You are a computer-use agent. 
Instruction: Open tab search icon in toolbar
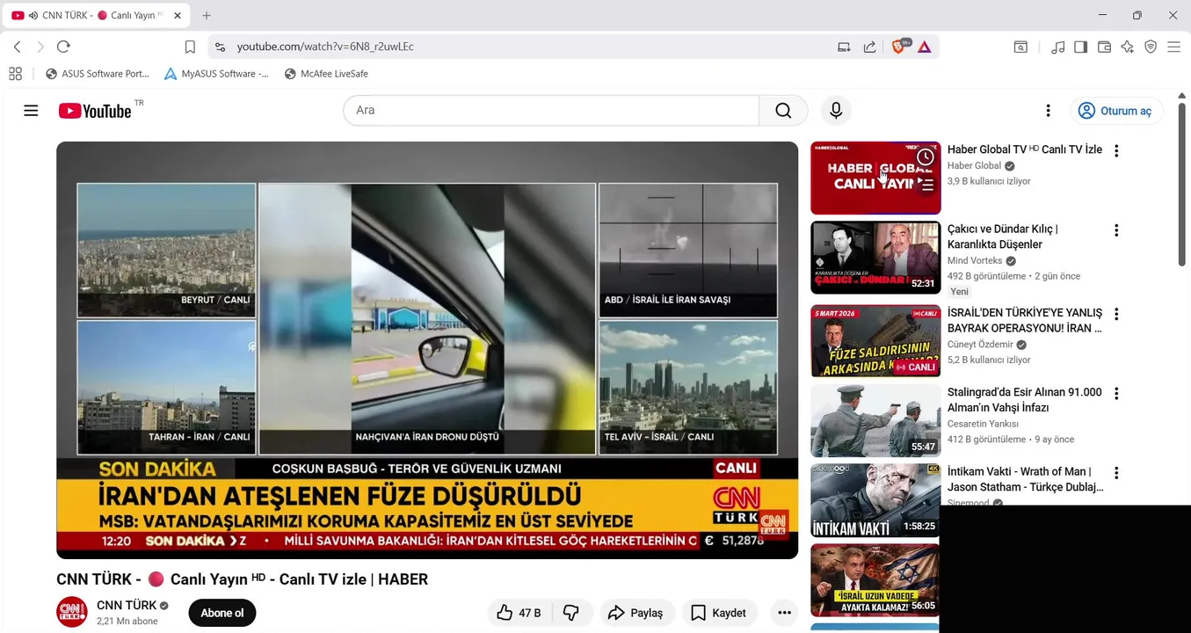tap(1020, 47)
